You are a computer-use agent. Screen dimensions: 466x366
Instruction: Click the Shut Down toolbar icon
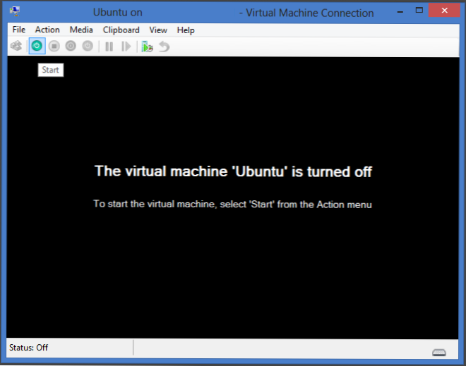coord(71,46)
